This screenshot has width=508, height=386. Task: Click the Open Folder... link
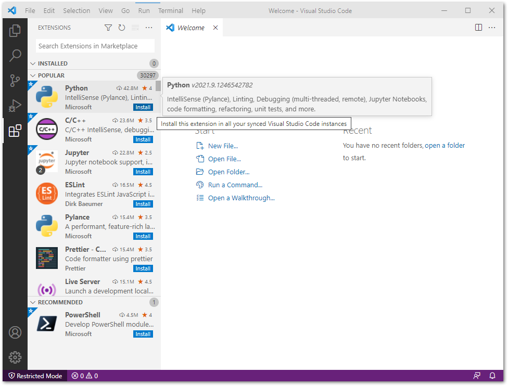[x=228, y=172]
